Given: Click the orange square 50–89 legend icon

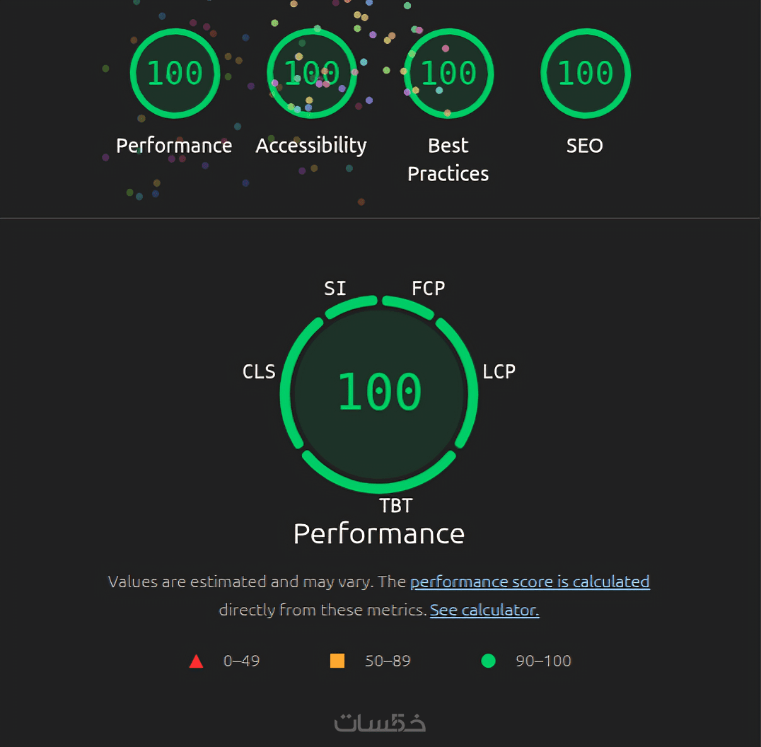Looking at the screenshot, I should pyautogui.click(x=337, y=661).
